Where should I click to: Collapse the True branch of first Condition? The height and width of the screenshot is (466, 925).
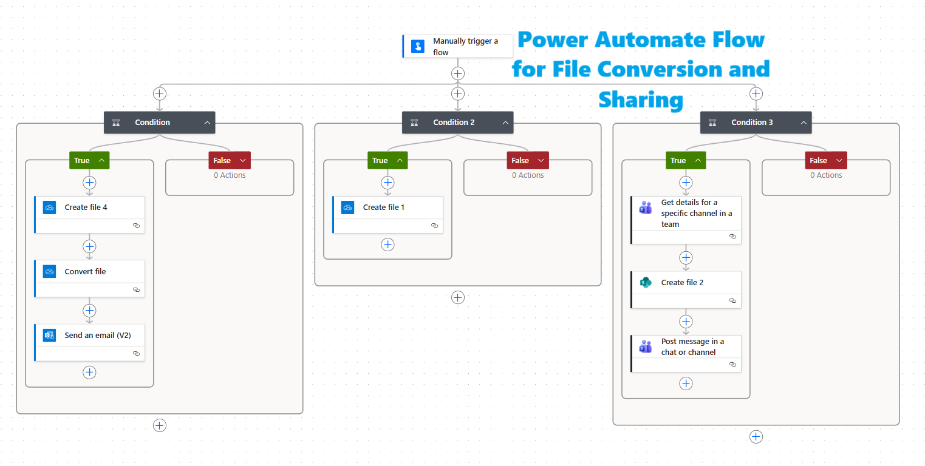[101, 161]
